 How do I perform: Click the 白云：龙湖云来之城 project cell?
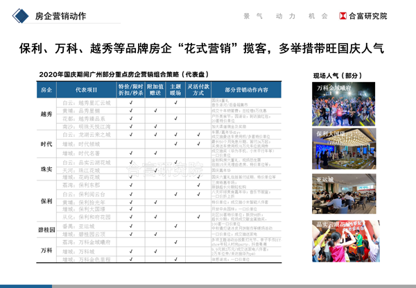coord(87,135)
